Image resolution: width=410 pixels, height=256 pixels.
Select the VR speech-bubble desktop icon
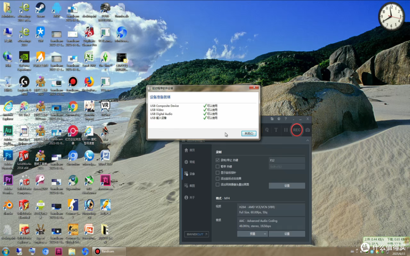point(105,108)
